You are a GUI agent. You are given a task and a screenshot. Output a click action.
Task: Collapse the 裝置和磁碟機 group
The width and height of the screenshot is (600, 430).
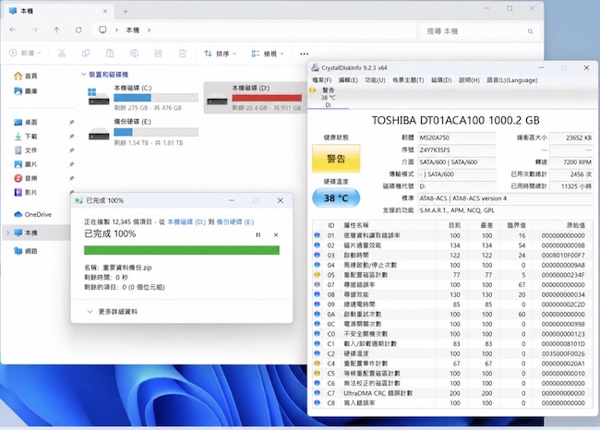pyautogui.click(x=83, y=74)
